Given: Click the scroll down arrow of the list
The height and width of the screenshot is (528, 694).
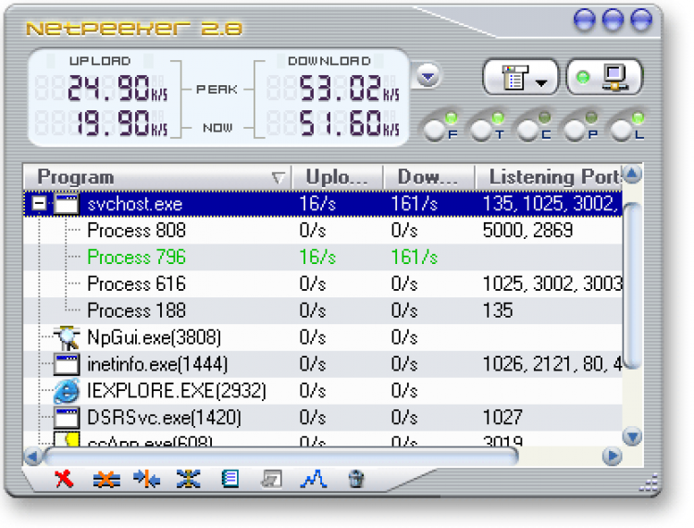Looking at the screenshot, I should tap(632, 436).
